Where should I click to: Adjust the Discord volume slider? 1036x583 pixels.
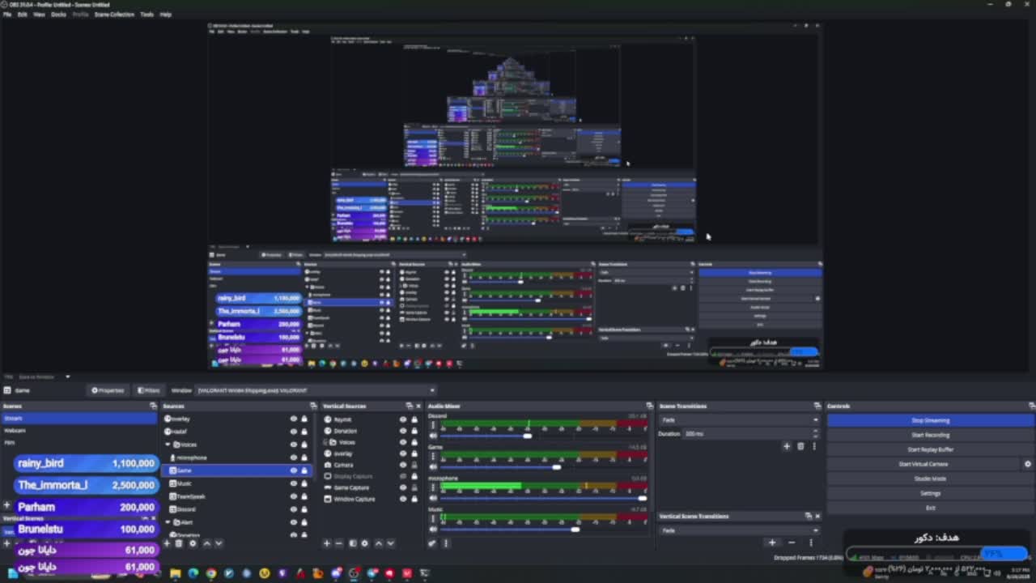tap(528, 436)
